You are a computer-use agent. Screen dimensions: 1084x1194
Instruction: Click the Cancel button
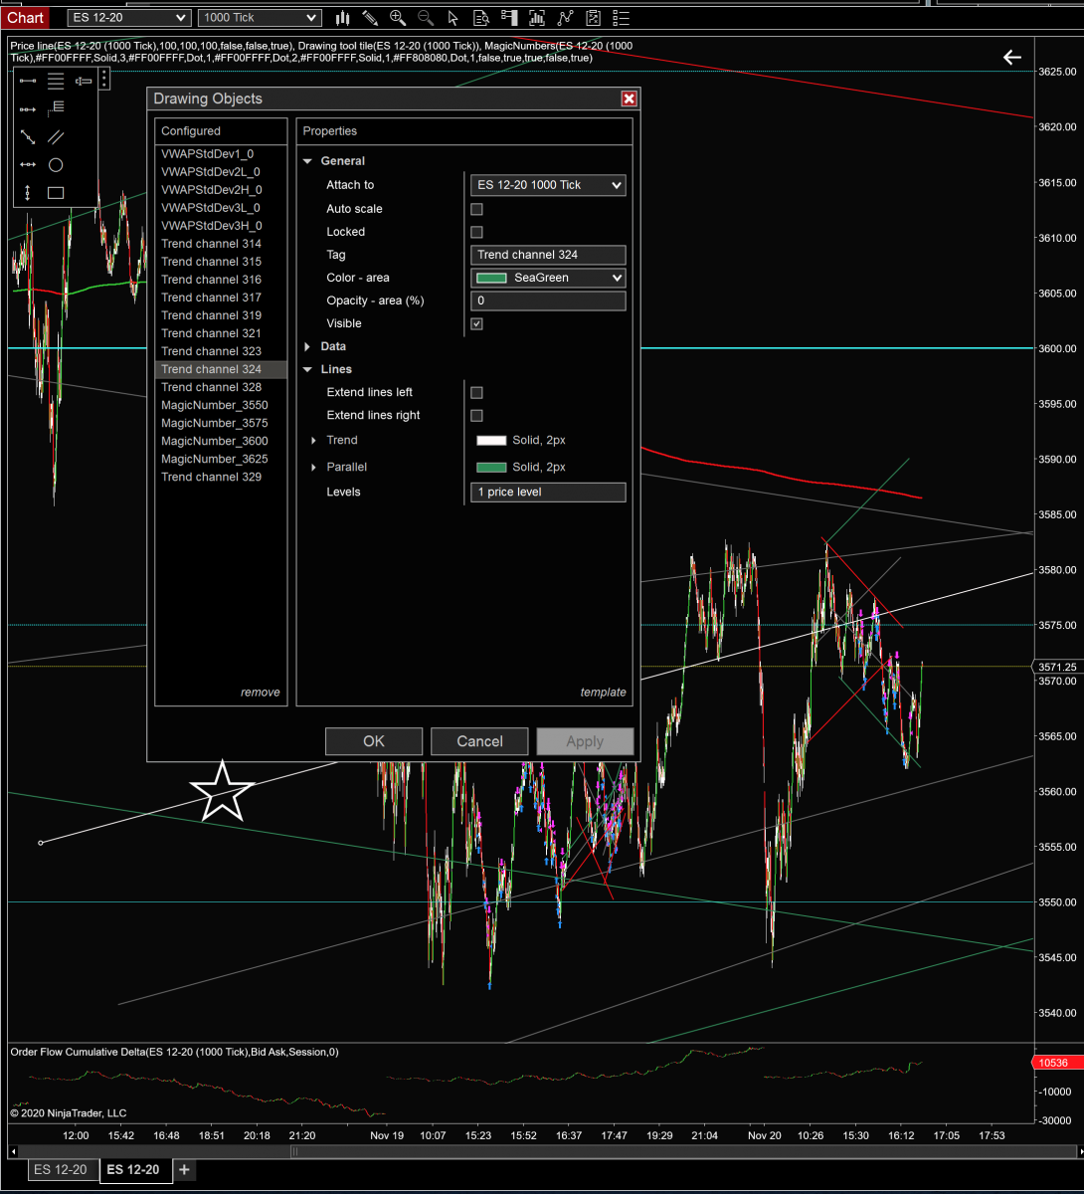point(479,741)
